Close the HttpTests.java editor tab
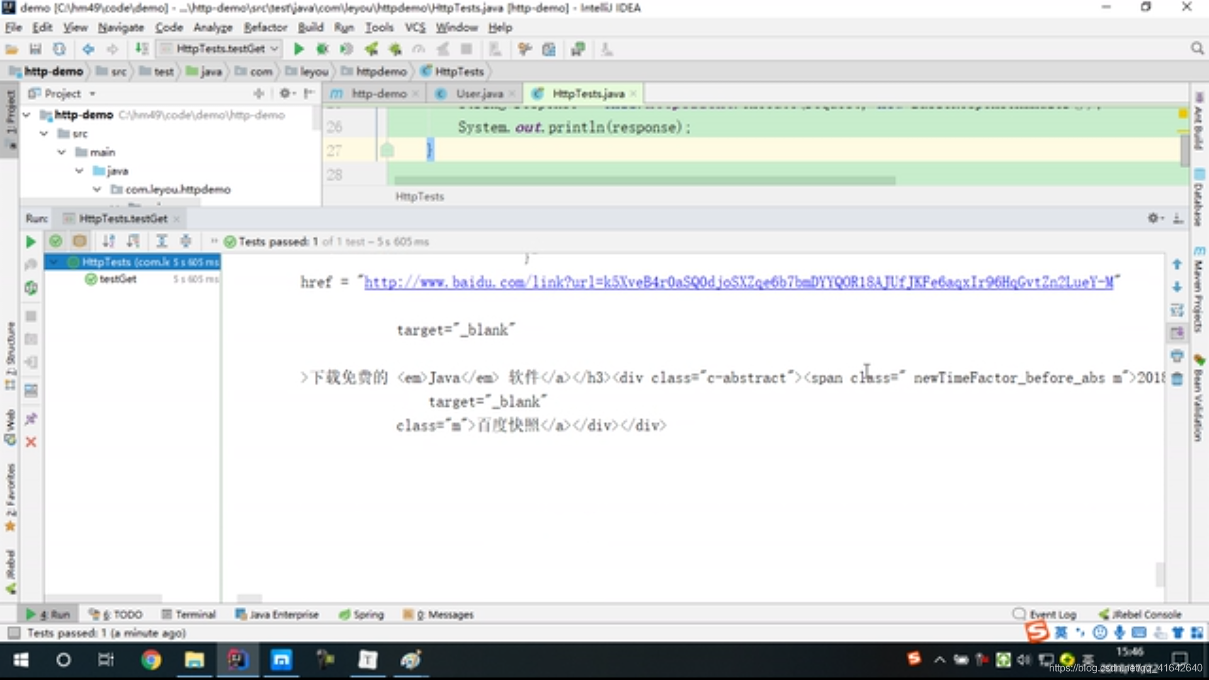The image size is (1209, 680). [633, 94]
